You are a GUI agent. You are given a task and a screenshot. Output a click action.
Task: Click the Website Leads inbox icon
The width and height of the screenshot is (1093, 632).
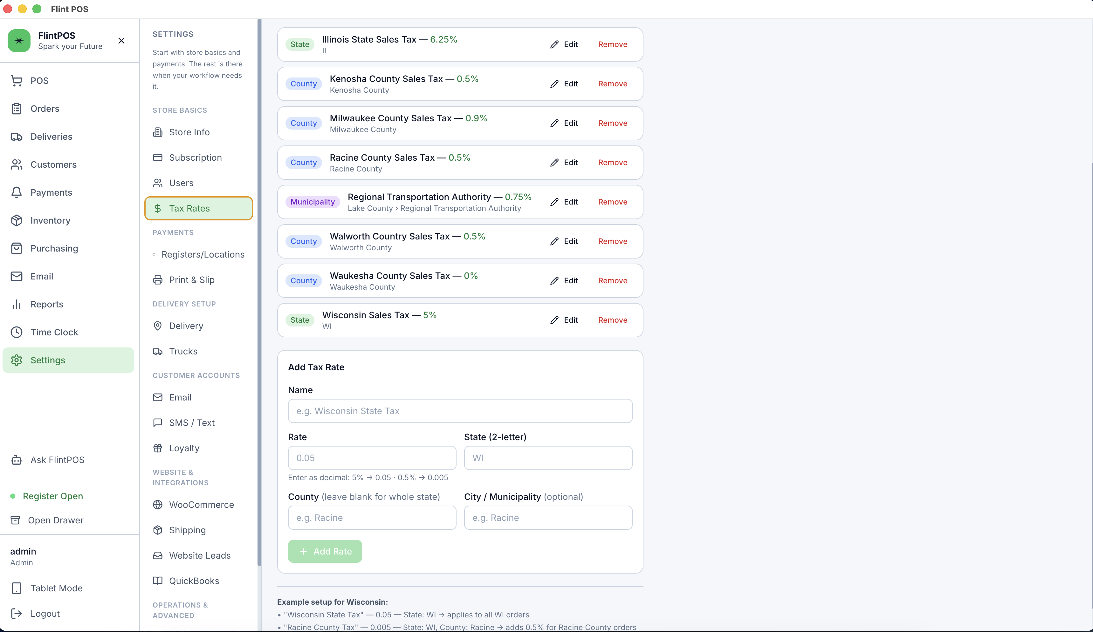(158, 555)
